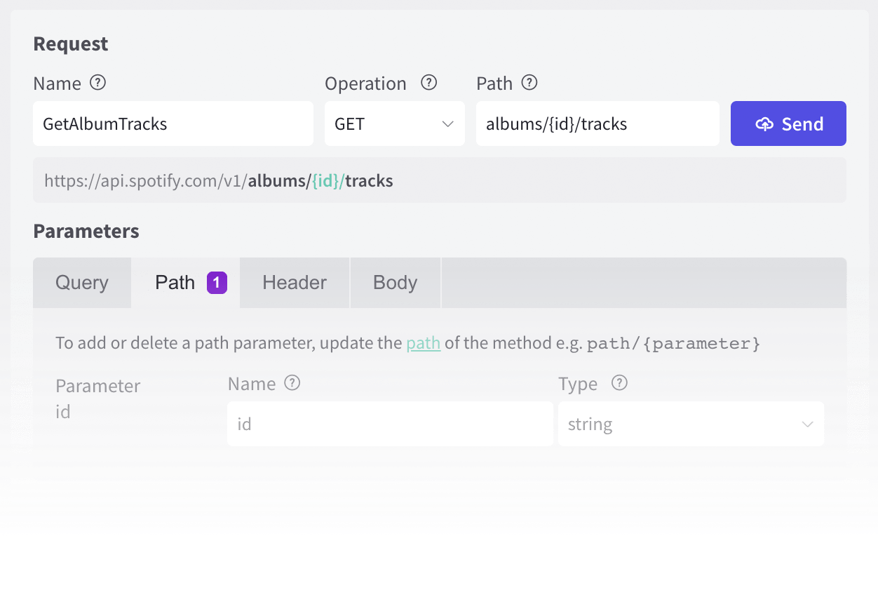Click the help icon beside the Path label

click(529, 83)
